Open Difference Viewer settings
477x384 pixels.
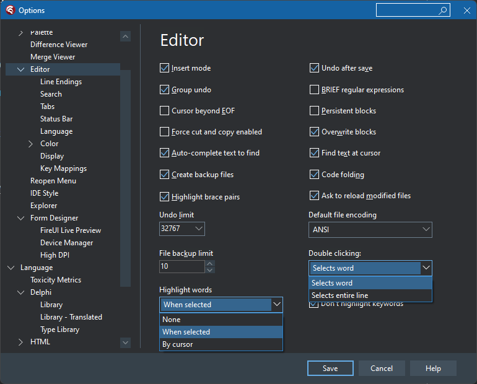pos(59,45)
